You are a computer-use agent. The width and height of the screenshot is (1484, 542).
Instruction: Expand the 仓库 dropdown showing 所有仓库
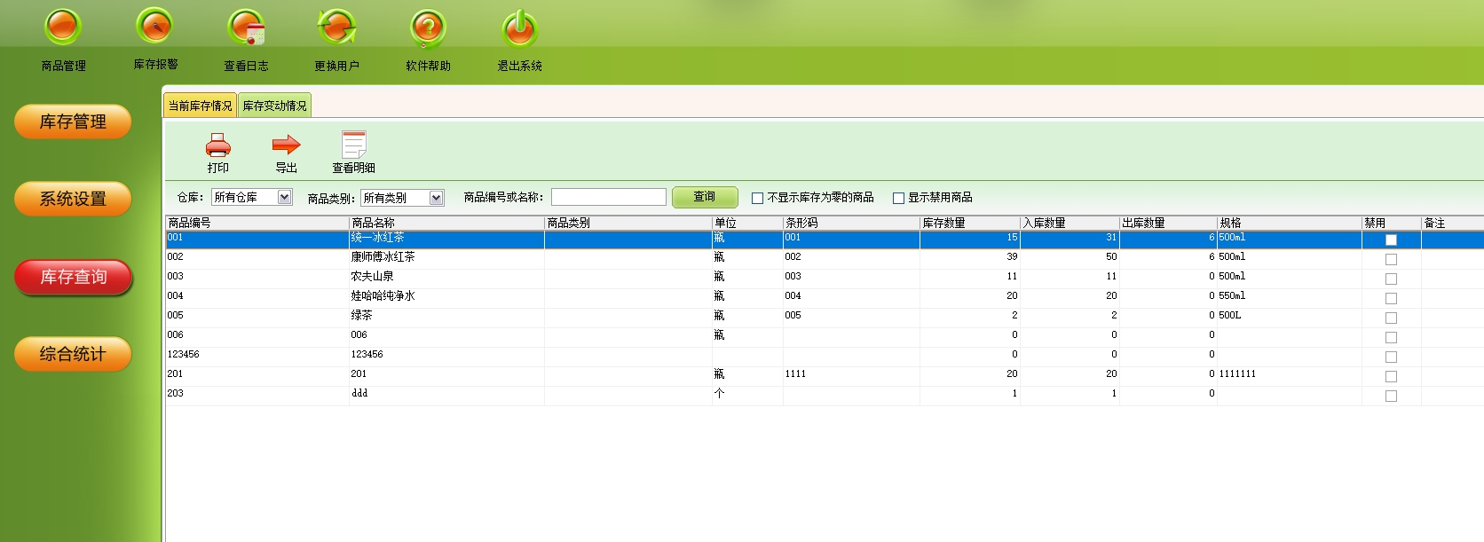click(x=284, y=197)
